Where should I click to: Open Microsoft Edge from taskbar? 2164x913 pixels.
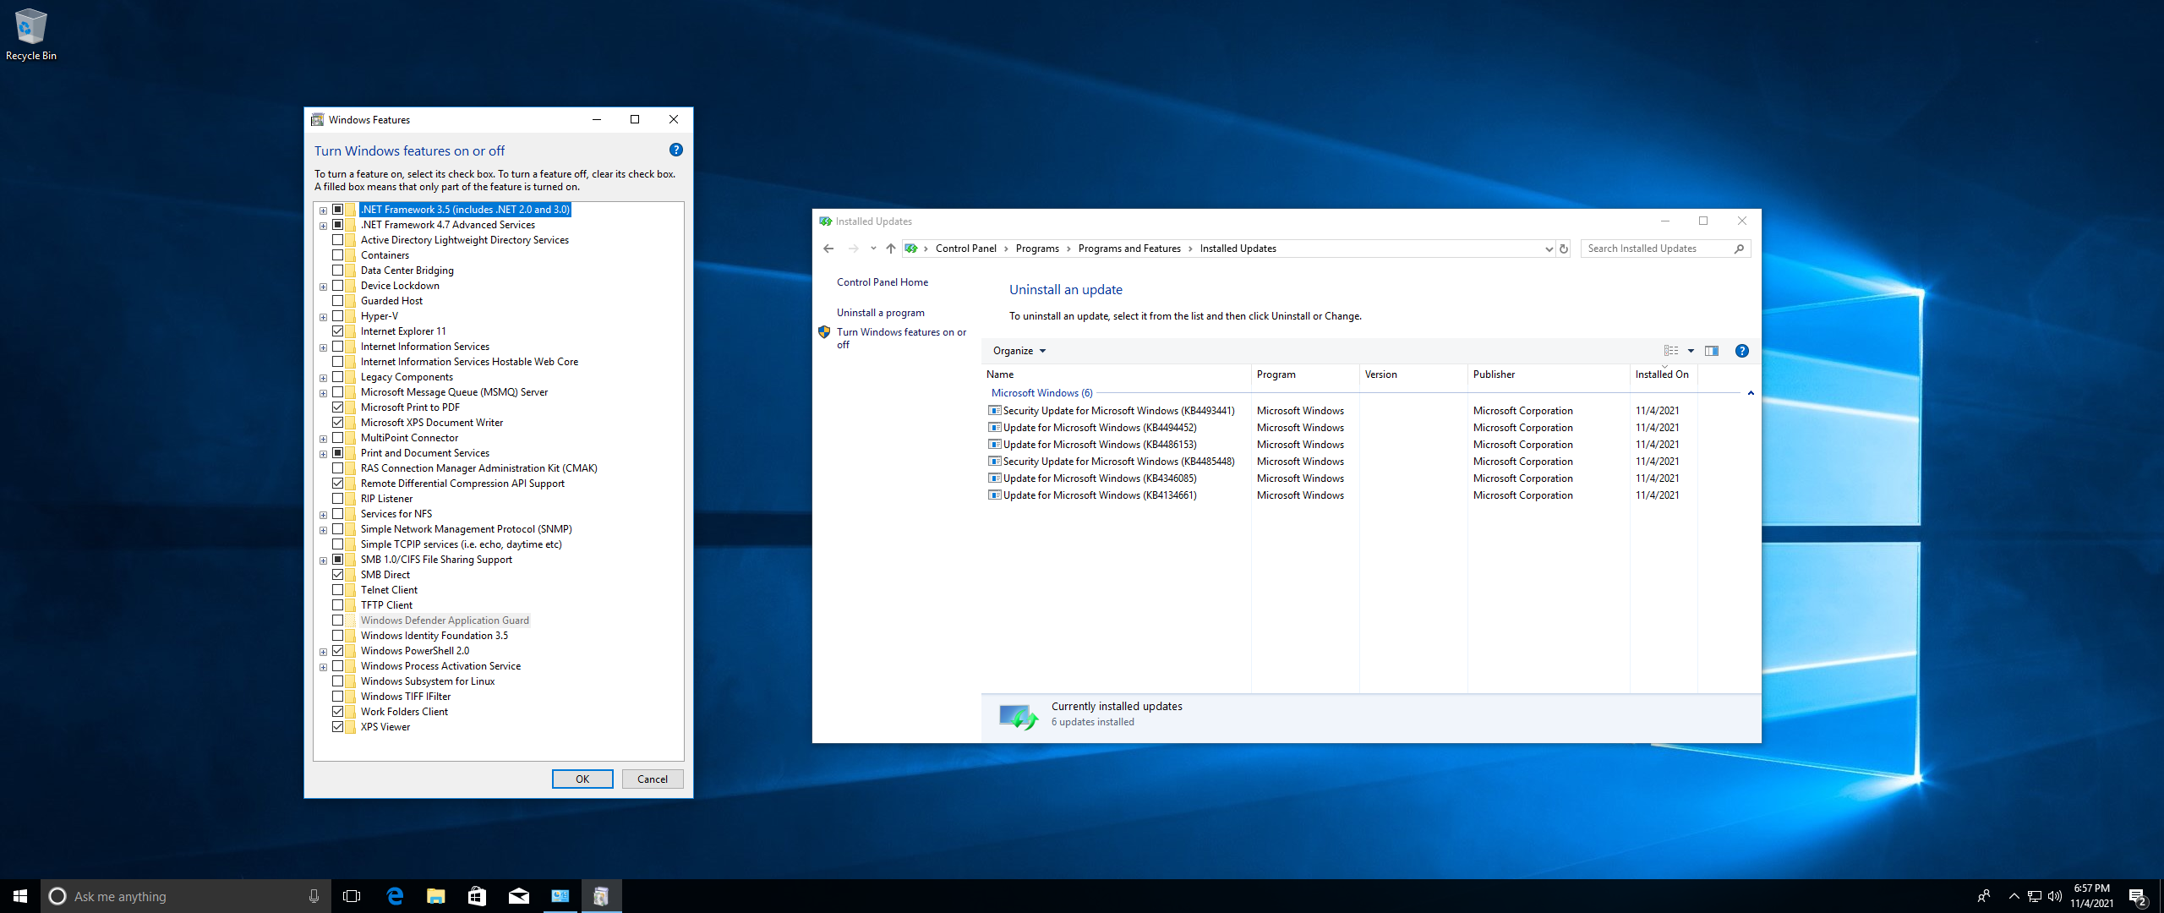395,896
